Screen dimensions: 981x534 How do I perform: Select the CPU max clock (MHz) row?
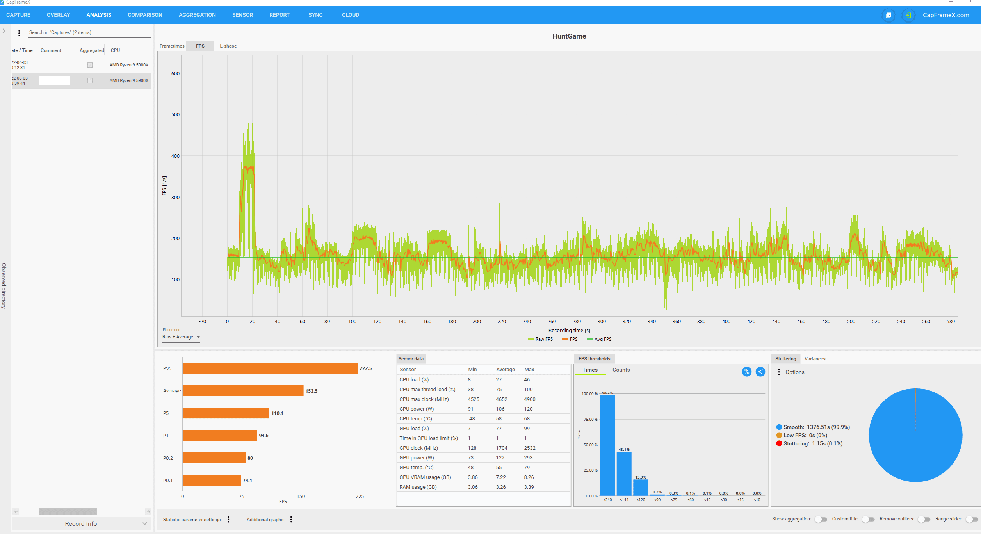(483, 399)
